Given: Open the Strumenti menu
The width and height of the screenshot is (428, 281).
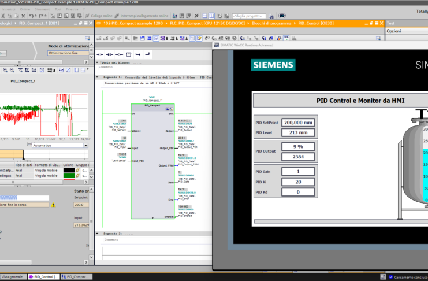Looking at the screenshot, I should pos(42,9).
